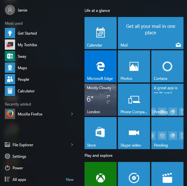187x186 pixels.
Task: Open Mozilla Firefox icon under Recently added
Action: pos(10,114)
